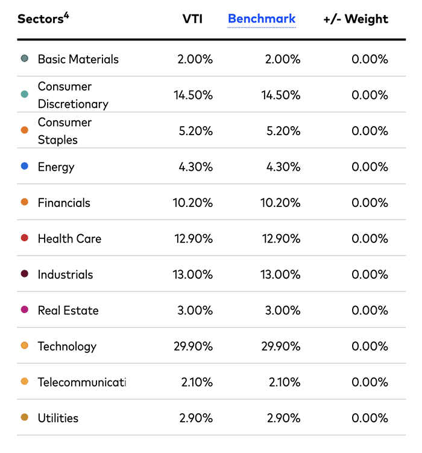The width and height of the screenshot is (422, 453).
Task: Click the VTI column header
Action: pyautogui.click(x=192, y=19)
